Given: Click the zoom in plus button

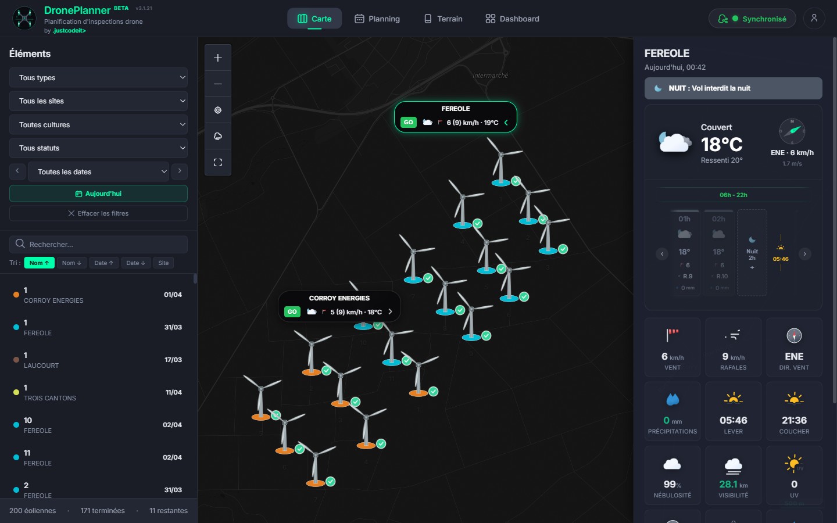Looking at the screenshot, I should click(x=218, y=58).
